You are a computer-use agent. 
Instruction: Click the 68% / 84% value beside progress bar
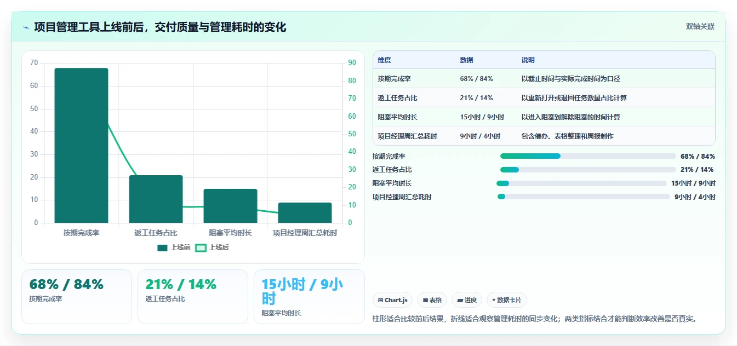pyautogui.click(x=698, y=157)
